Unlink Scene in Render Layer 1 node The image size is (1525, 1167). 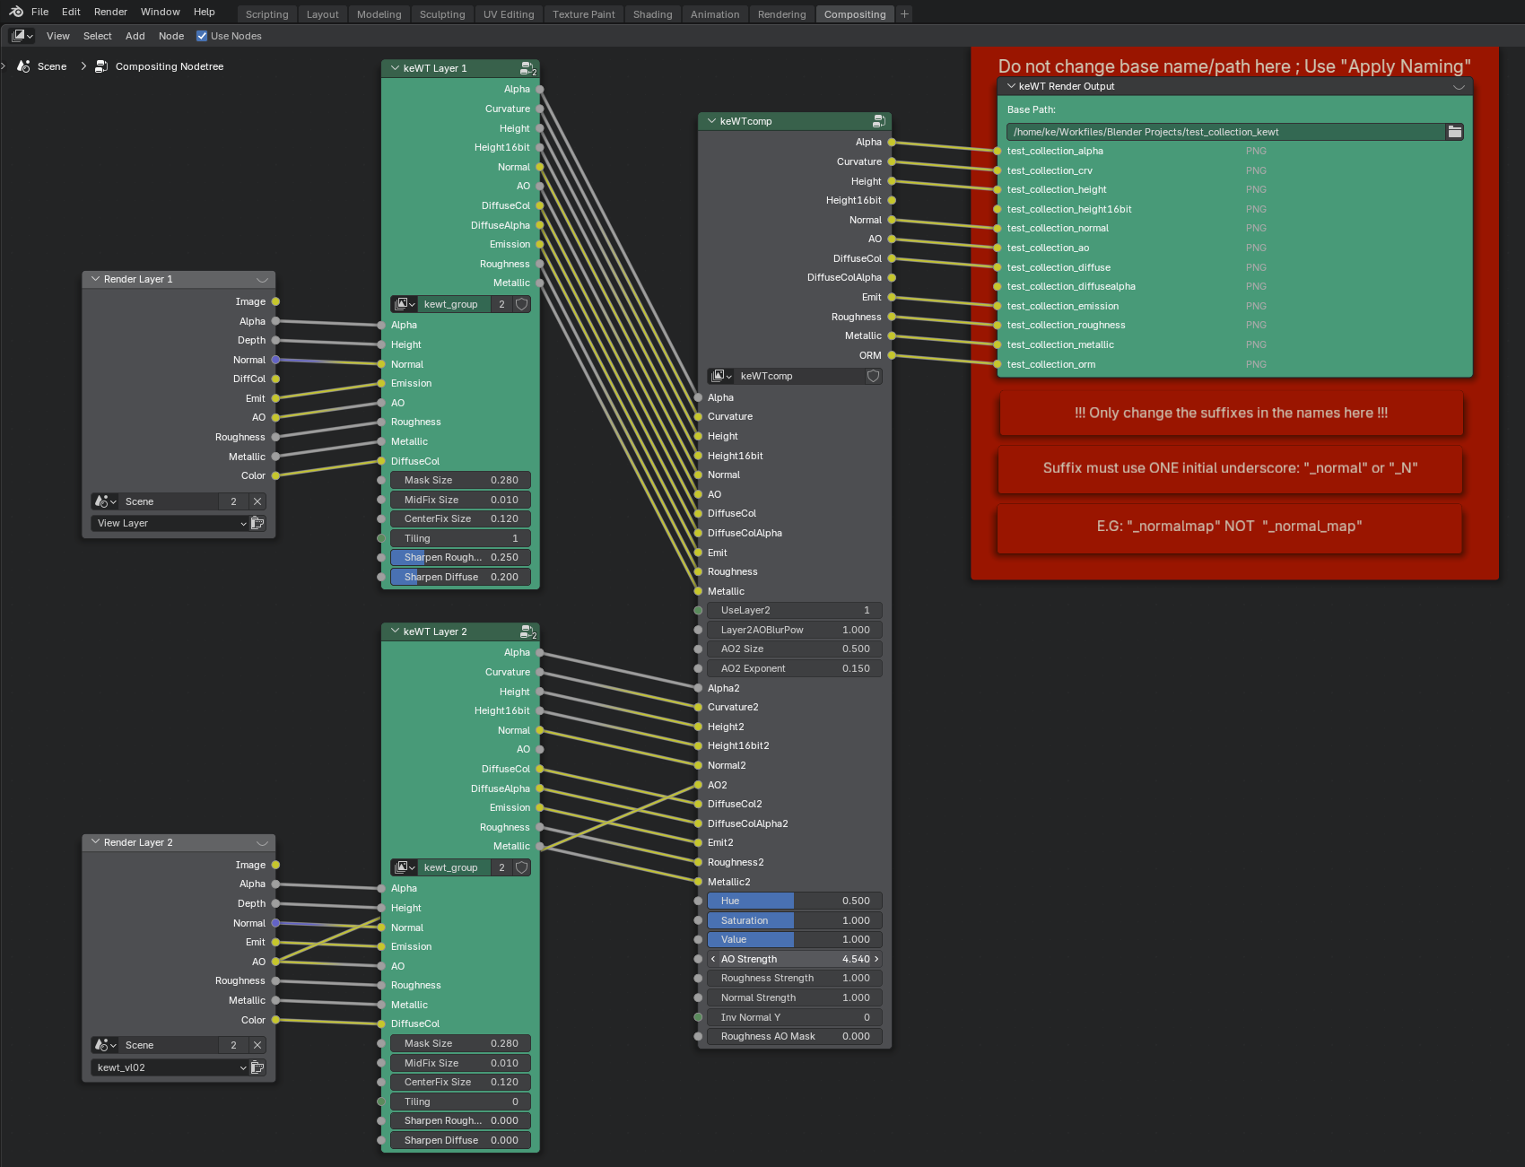257,501
